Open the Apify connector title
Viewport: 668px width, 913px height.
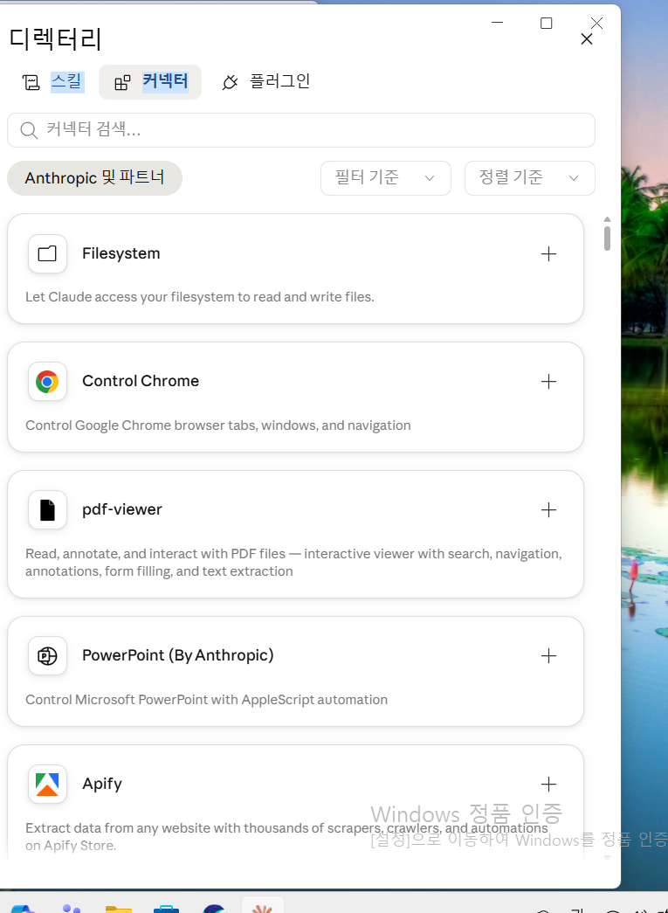102,784
